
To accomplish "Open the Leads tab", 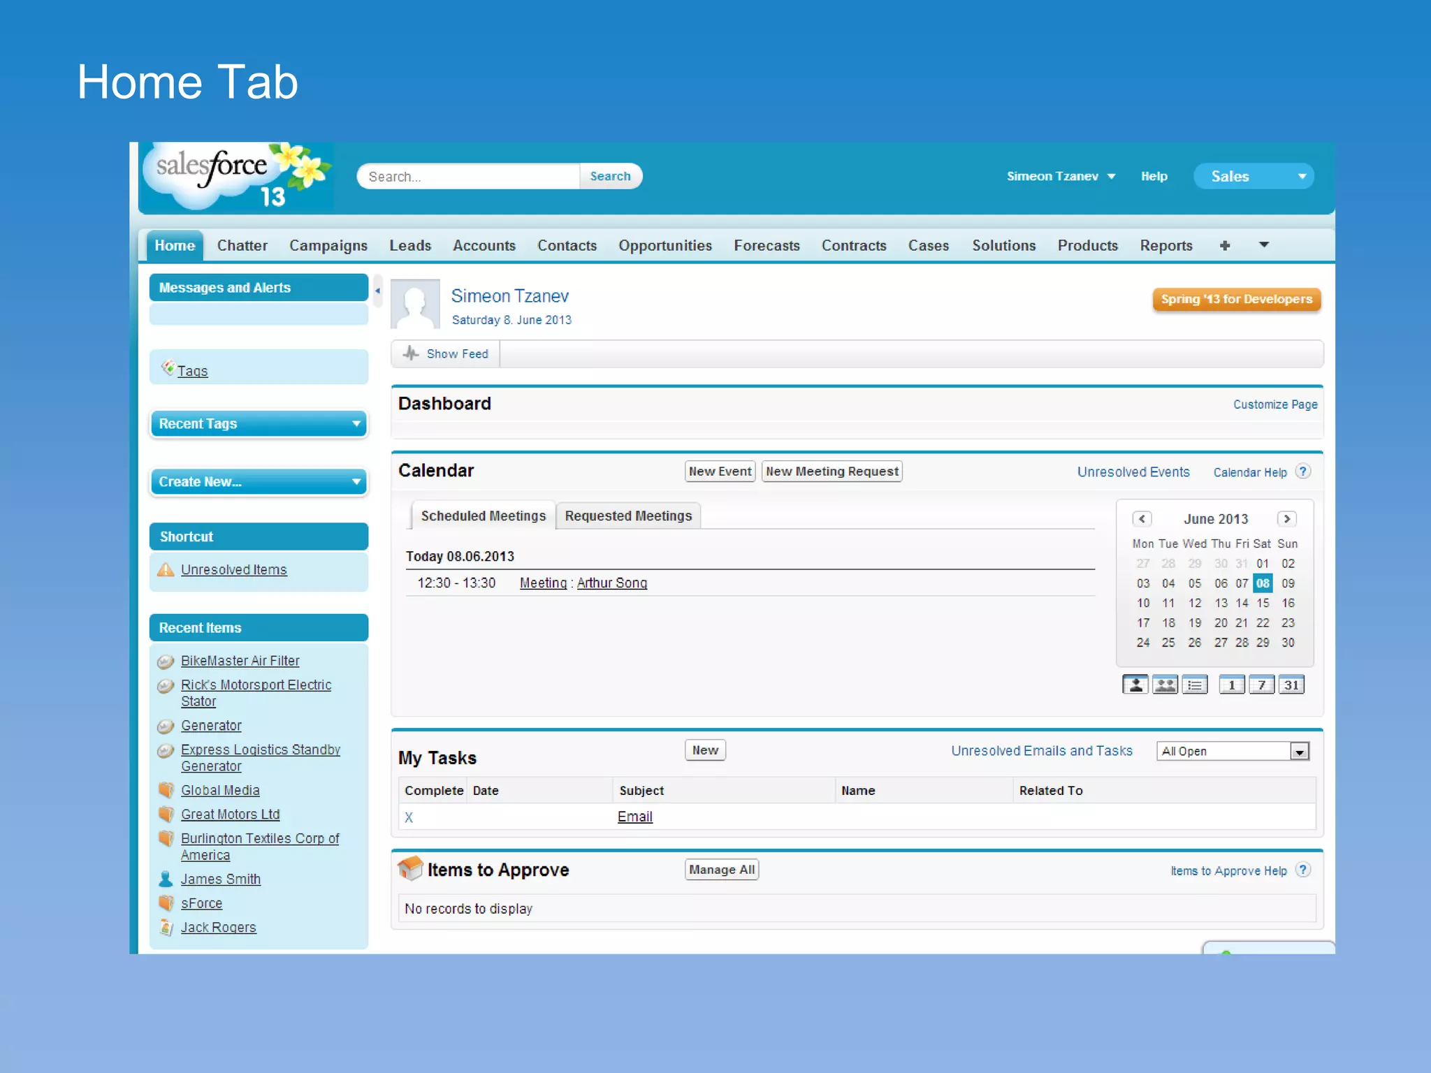I will [410, 245].
